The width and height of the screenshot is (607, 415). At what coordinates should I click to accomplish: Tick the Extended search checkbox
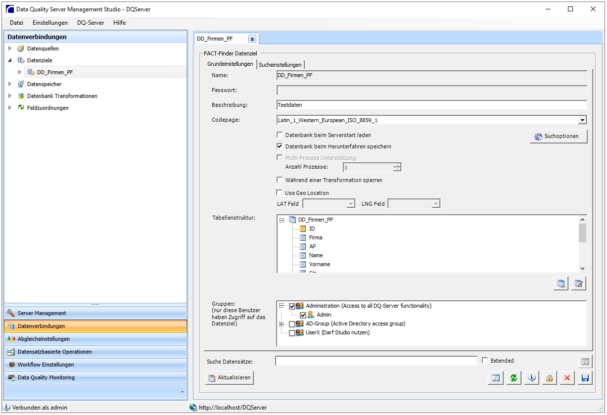tap(485, 361)
